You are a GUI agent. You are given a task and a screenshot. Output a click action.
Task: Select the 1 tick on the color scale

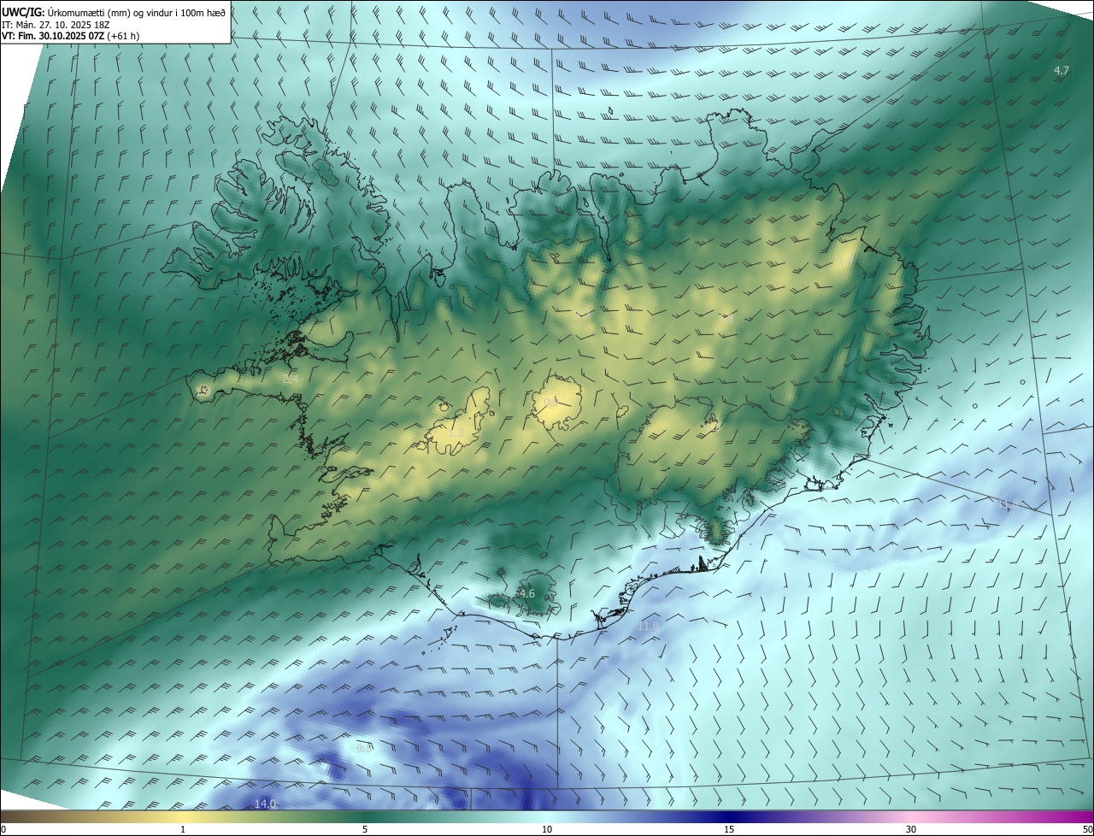[183, 829]
